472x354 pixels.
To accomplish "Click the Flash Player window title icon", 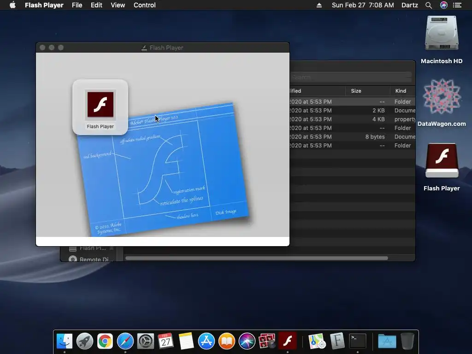I will [x=144, y=47].
